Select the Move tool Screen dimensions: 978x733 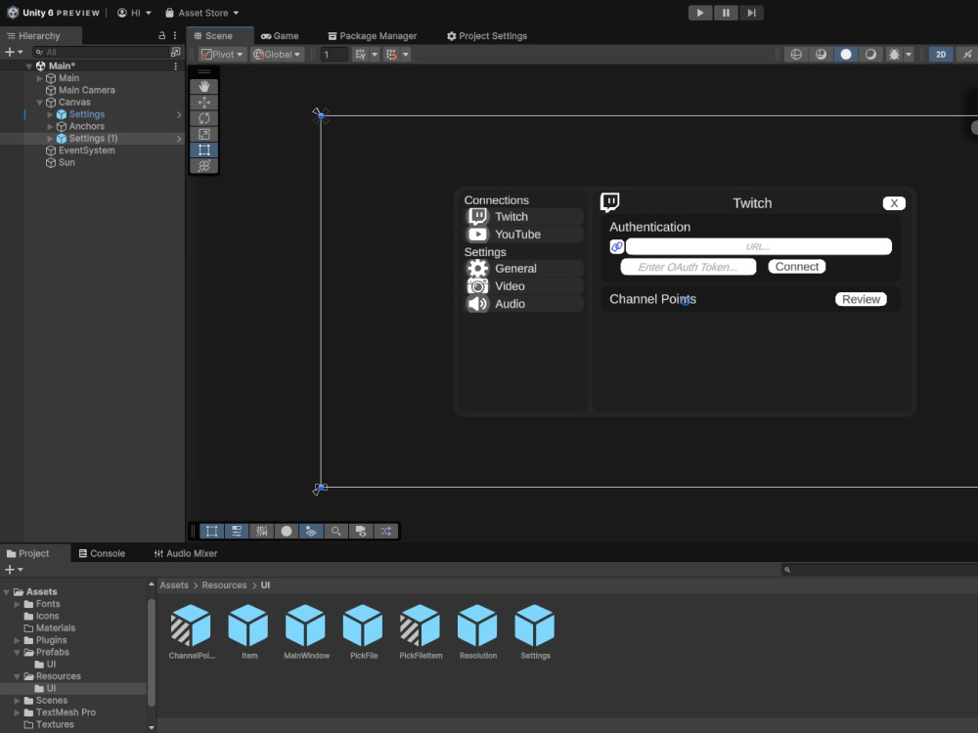[x=204, y=103]
